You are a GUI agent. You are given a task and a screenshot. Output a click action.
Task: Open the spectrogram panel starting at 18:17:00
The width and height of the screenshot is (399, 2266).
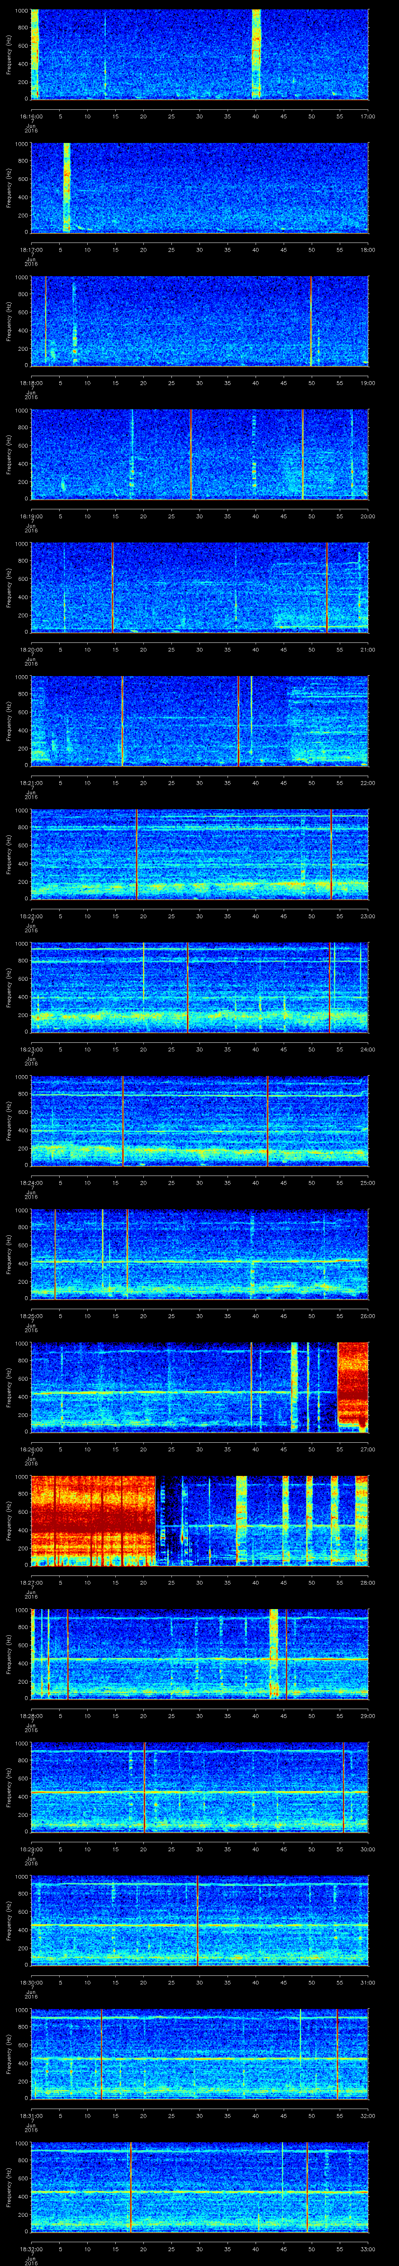[x=199, y=187]
